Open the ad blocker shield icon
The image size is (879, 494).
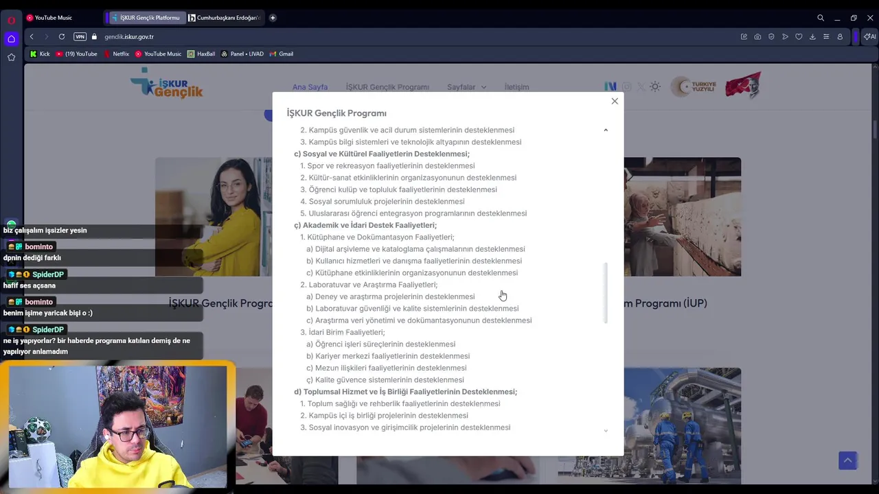[771, 36]
